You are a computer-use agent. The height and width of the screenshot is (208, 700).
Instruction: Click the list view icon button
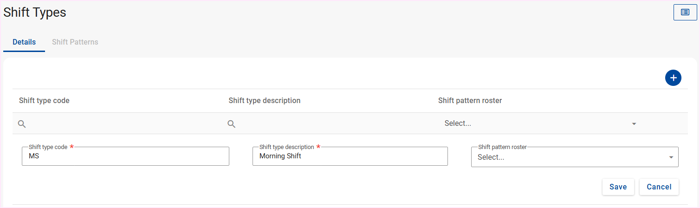[x=685, y=13]
